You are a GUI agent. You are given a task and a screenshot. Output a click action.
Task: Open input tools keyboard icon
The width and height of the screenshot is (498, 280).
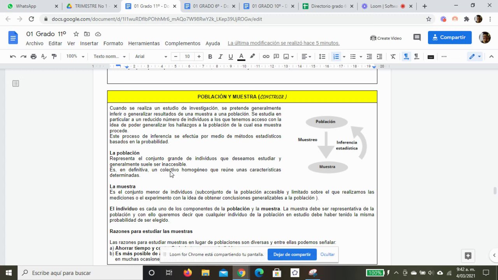pyautogui.click(x=431, y=57)
